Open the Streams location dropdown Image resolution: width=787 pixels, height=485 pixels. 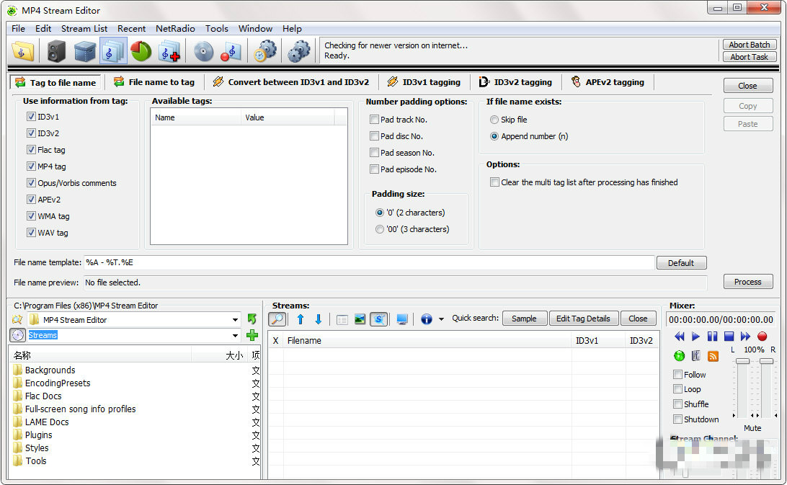235,334
